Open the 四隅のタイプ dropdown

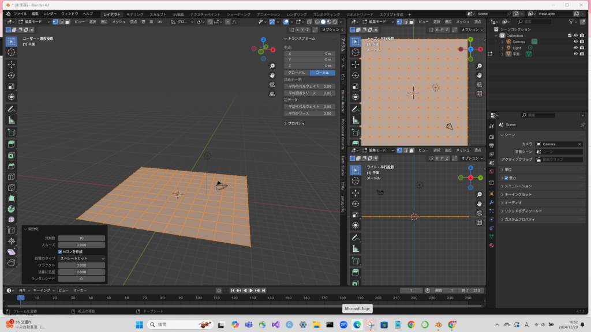81,258
